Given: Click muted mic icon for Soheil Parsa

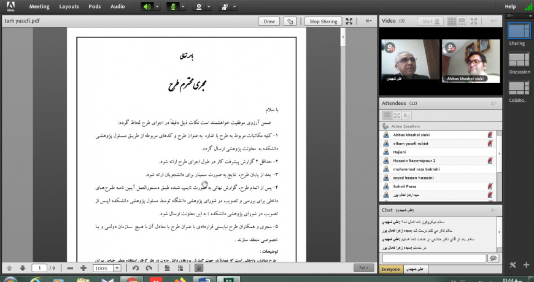Looking at the screenshot, I should point(490,186).
